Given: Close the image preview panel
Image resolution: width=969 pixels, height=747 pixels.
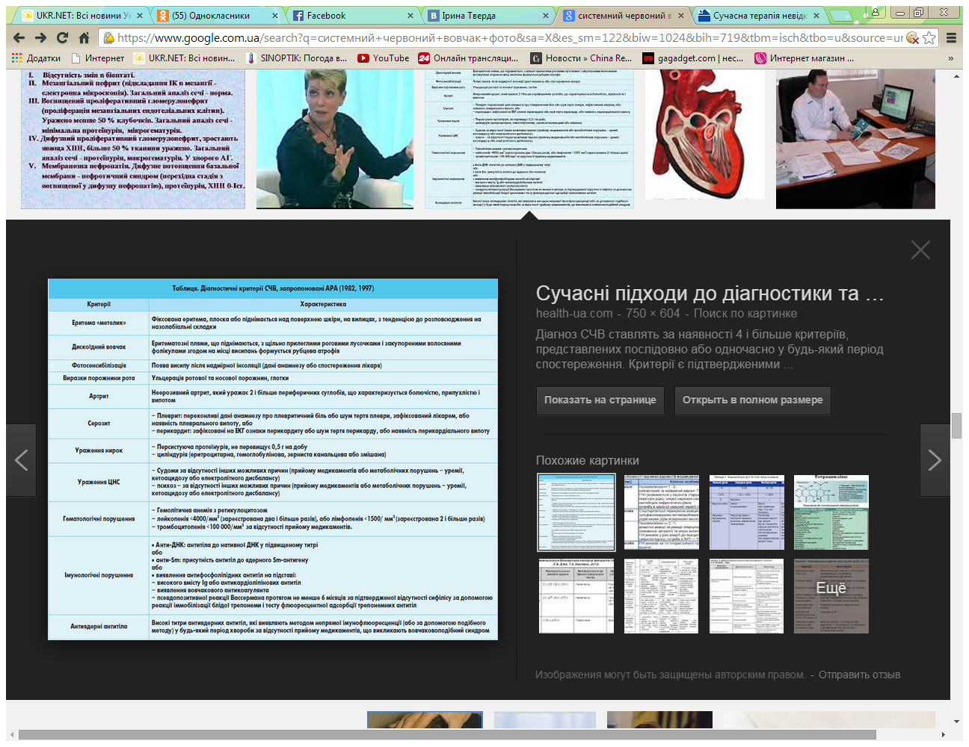Looking at the screenshot, I should click(920, 250).
